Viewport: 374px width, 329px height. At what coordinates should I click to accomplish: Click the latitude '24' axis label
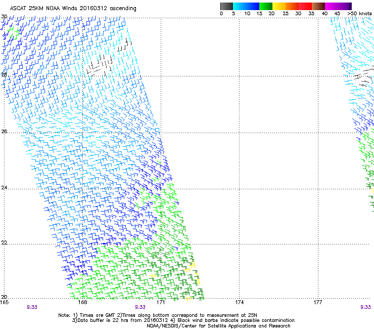pos(4,188)
